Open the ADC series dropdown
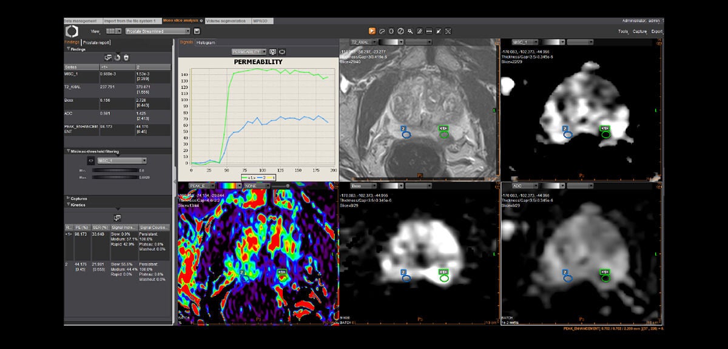 [x=525, y=186]
